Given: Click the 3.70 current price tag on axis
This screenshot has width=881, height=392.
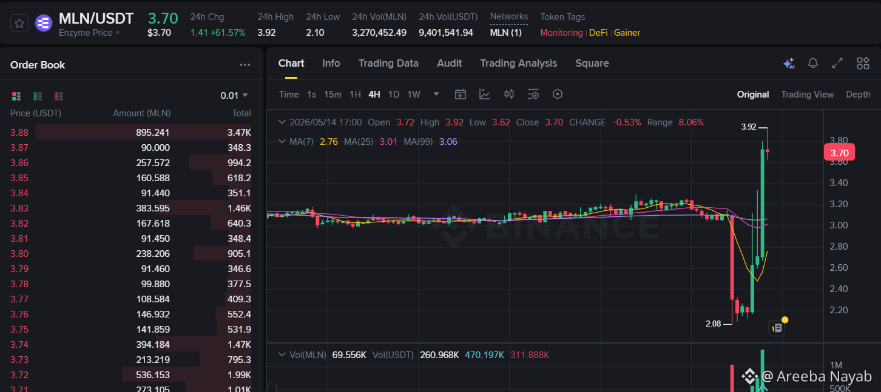Looking at the screenshot, I should tap(839, 153).
